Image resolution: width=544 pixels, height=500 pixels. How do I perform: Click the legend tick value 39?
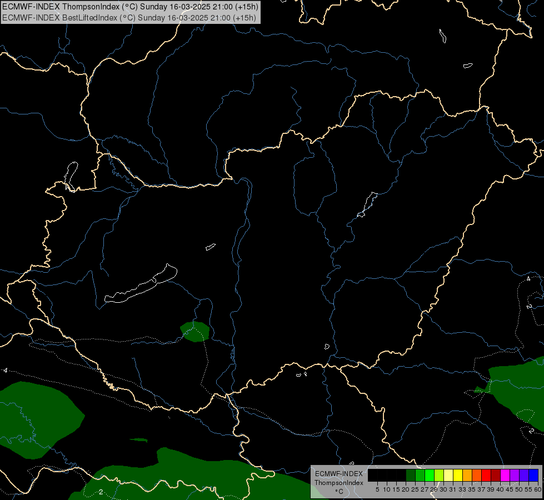pyautogui.click(x=490, y=489)
